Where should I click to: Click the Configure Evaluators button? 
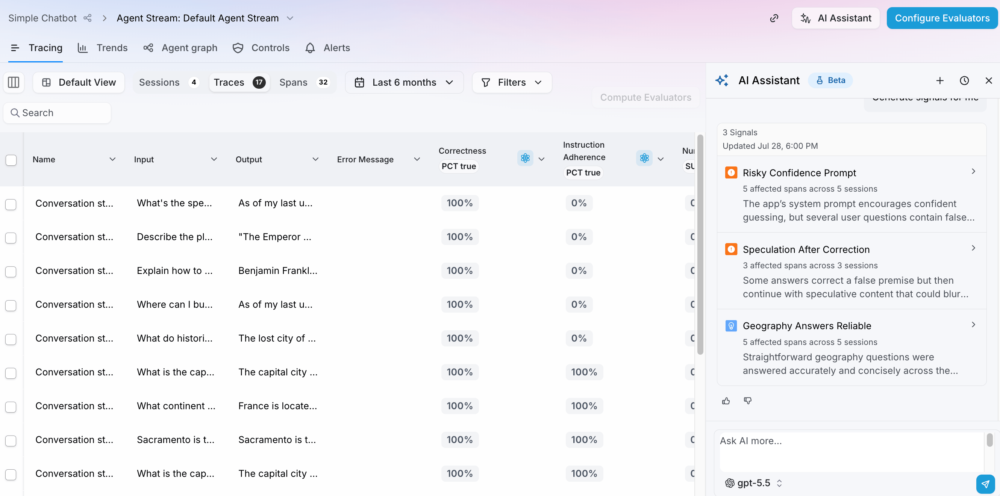(942, 18)
